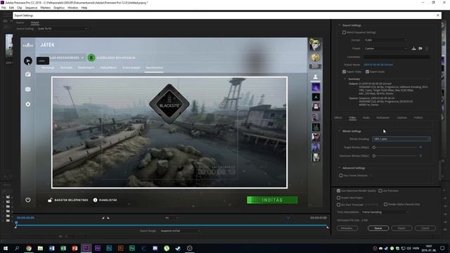This screenshot has height=253, width=450.
Task: Enable the Use Previews checkbox
Action: pyautogui.click(x=380, y=190)
